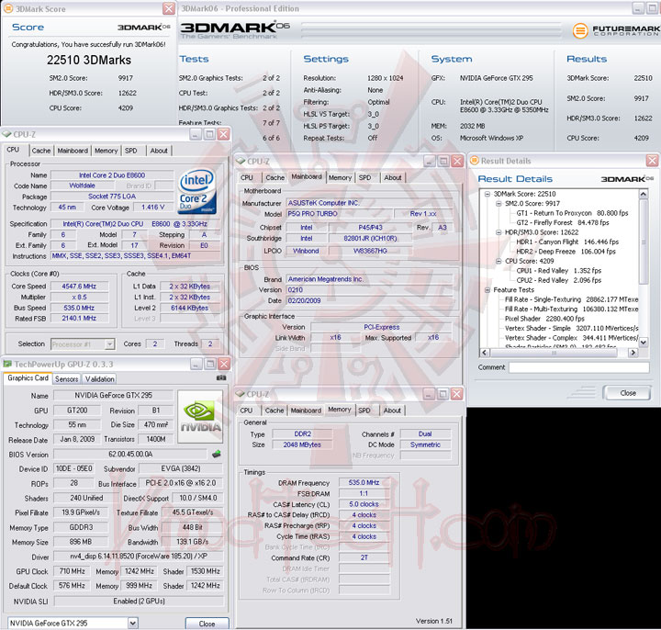Minimize the GPU-Z window

(x=196, y=364)
